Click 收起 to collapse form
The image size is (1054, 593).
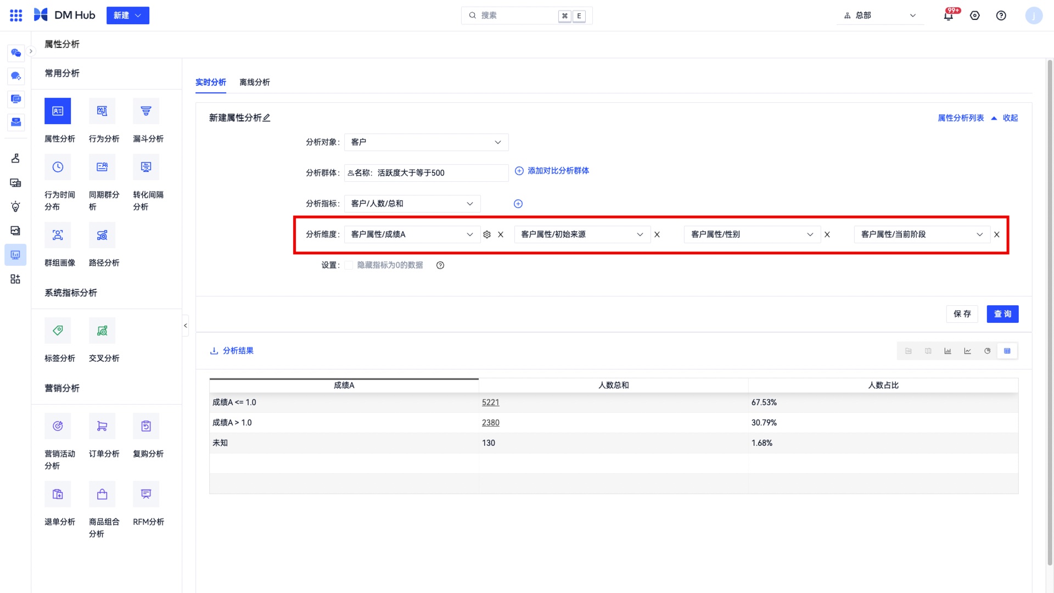coord(1011,118)
